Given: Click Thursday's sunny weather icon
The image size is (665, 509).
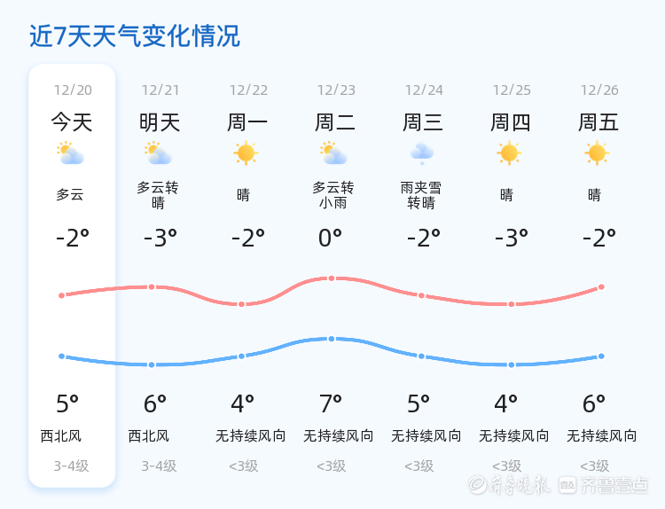Looking at the screenshot, I should (x=509, y=153).
